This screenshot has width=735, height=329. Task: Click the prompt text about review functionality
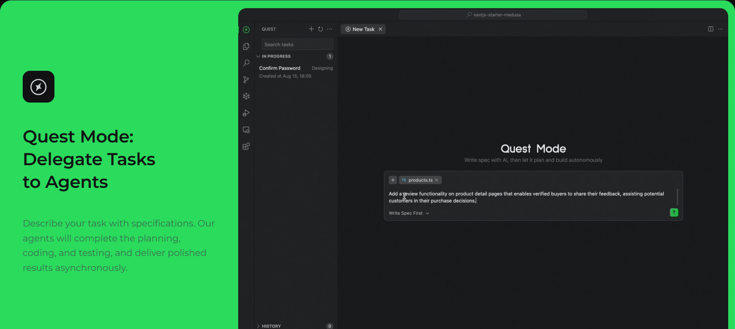(x=526, y=197)
